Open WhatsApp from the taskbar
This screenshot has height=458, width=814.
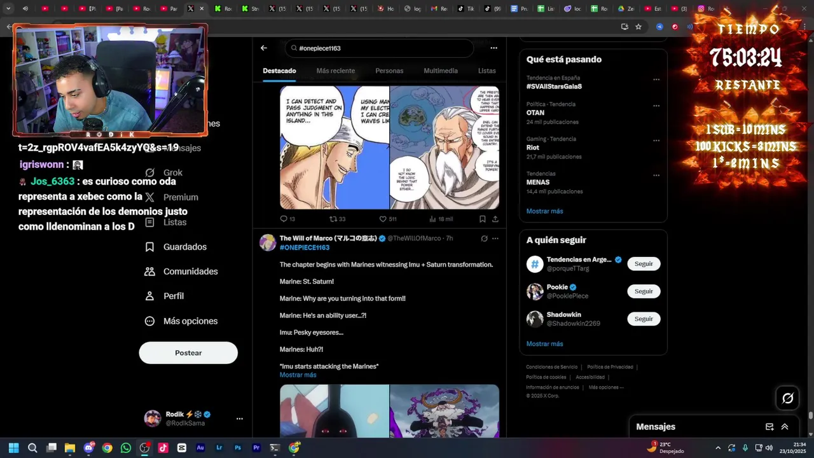[x=126, y=448]
